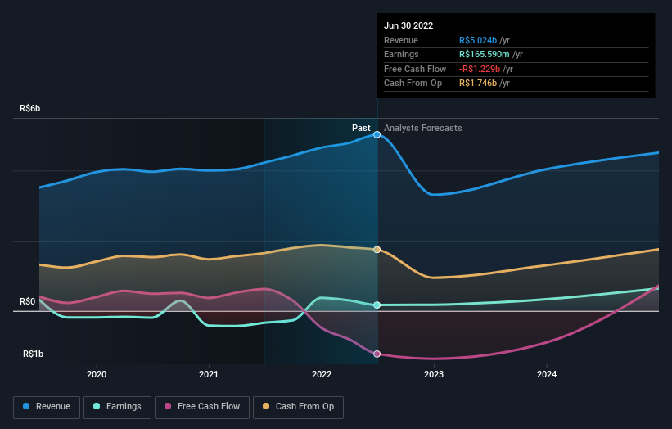
Task: Select the 2020 x-axis label
Action: tap(97, 374)
